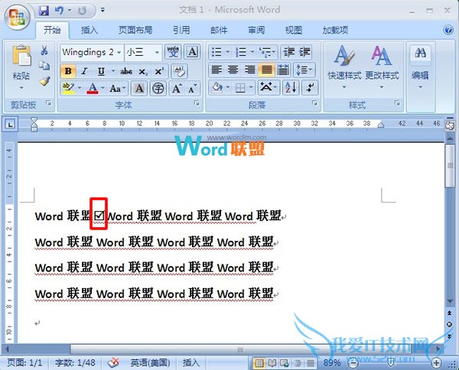This screenshot has width=459, height=370.
Task: Open the font color dropdown arrow
Action: [x=103, y=88]
